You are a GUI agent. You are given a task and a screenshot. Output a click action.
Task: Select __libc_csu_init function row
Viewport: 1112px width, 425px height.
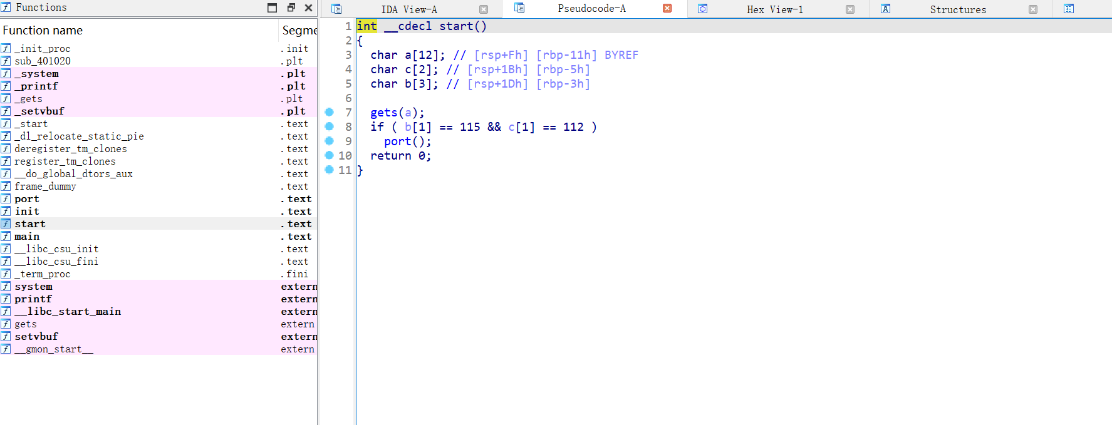click(x=158, y=248)
